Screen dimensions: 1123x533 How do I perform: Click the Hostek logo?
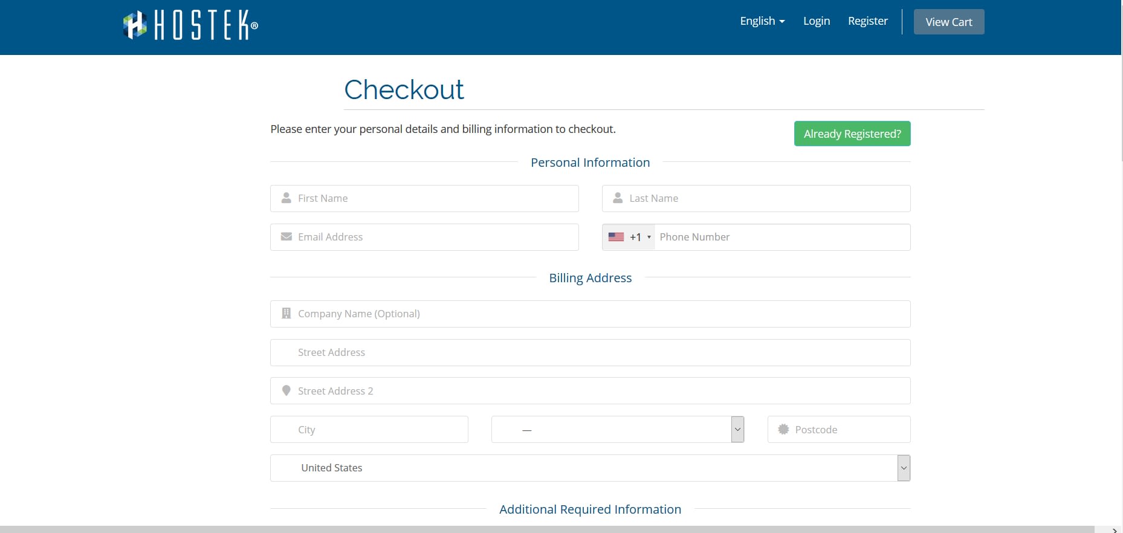[x=190, y=25]
